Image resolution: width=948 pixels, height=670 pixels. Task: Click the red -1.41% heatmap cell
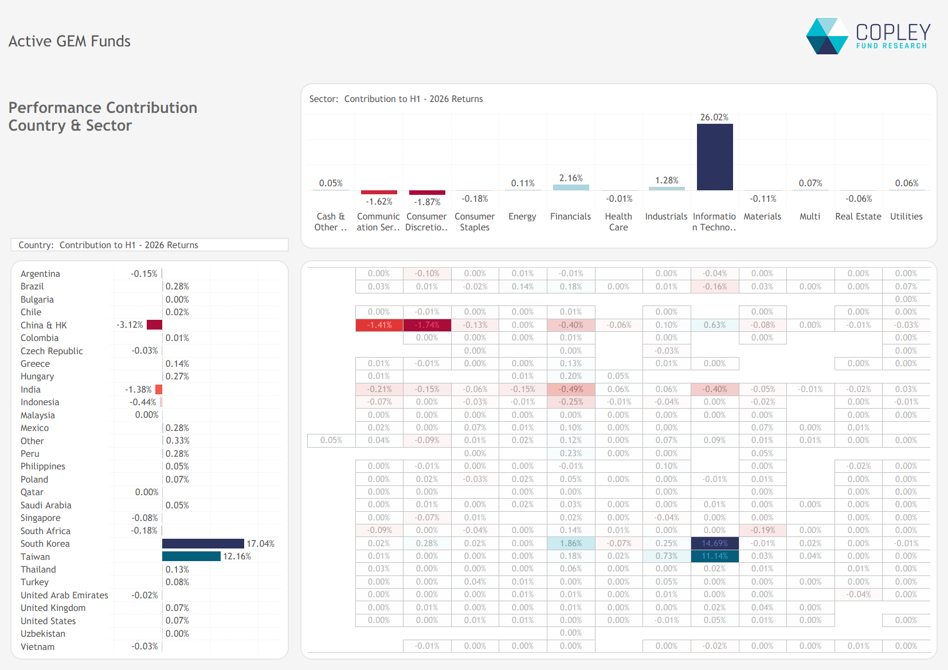379,325
